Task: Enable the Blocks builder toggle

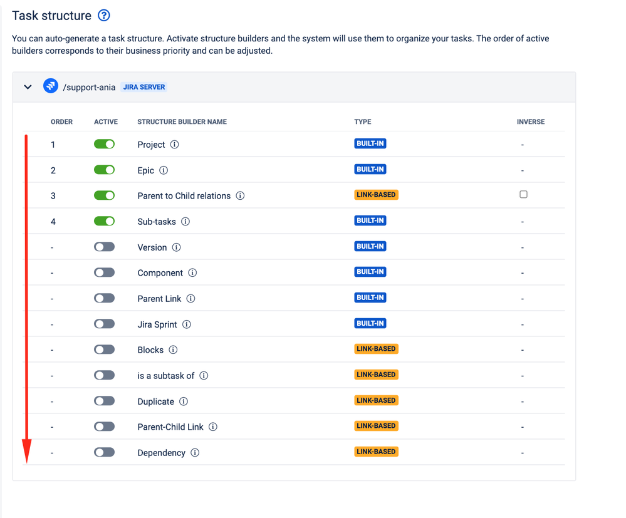Action: click(104, 350)
